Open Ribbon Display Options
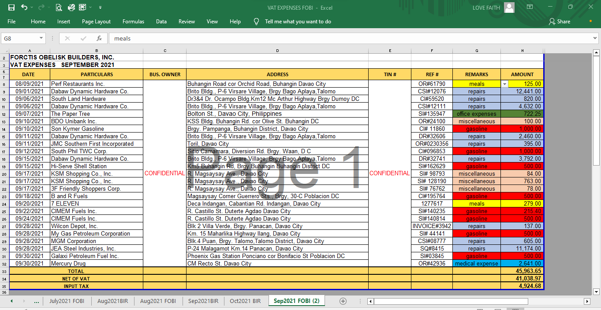The image size is (601, 310). click(530, 7)
